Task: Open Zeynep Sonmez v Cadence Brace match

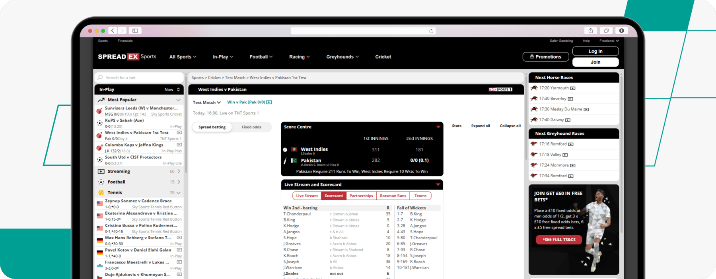Action: click(139, 204)
